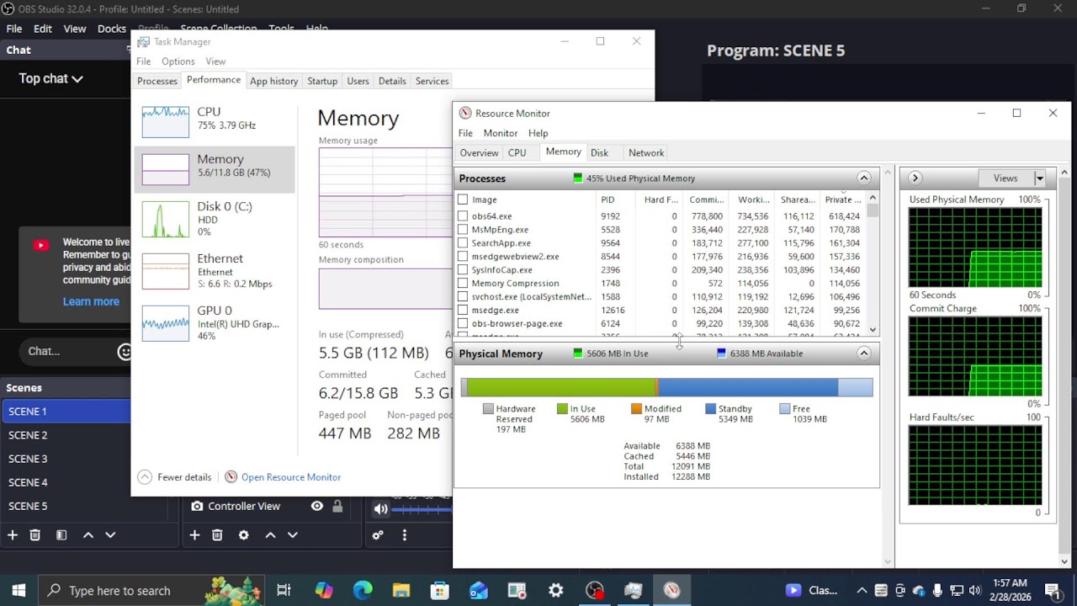The image size is (1077, 606).
Task: Launch Copilot from the taskbar
Action: (324, 591)
